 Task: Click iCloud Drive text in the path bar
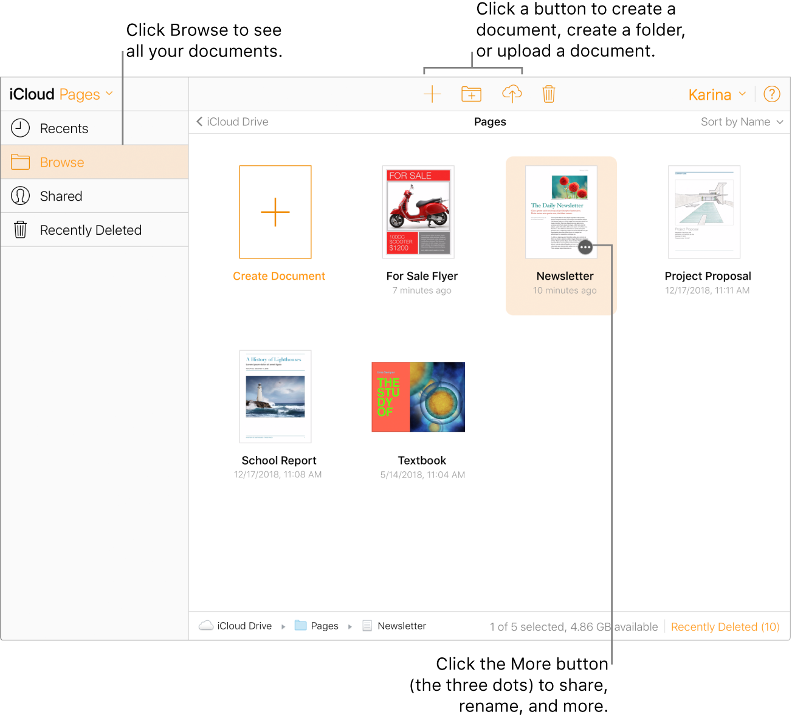pos(244,626)
